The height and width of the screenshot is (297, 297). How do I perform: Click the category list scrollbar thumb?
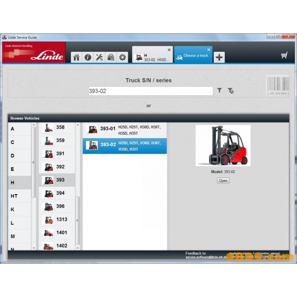coord(33,162)
